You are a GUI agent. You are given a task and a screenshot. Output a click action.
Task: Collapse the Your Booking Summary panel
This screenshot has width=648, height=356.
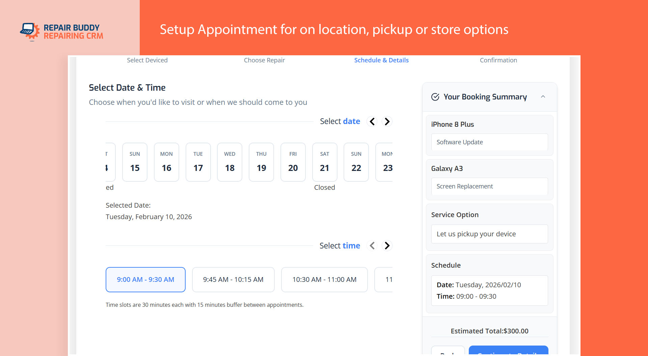(543, 97)
